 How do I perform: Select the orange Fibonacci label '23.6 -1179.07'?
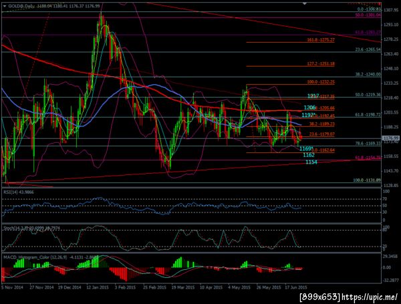321,134
